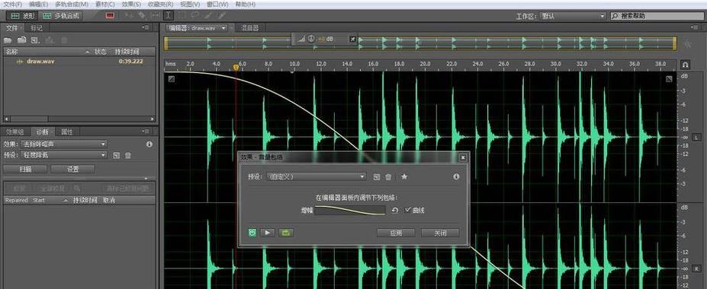
Task: Open the 效果(S) menu
Action: coord(131,4)
